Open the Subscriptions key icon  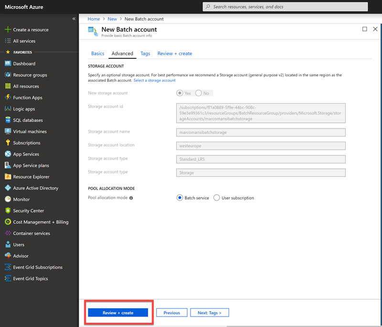tap(8, 142)
